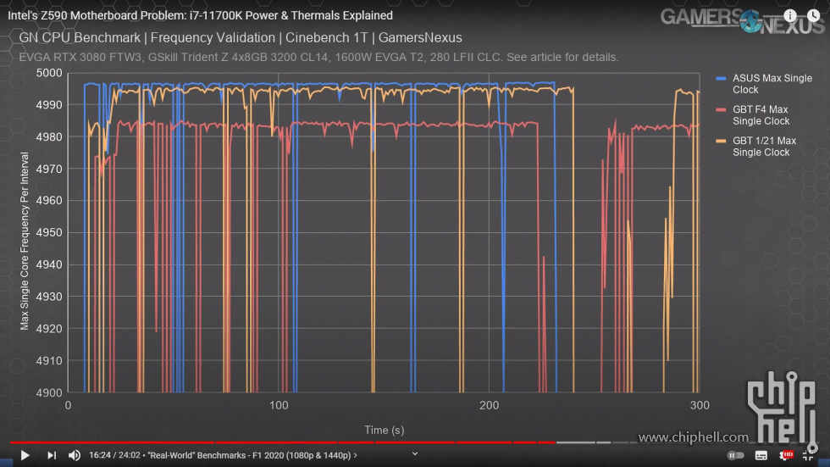Open the info cards icon
Viewport: 830px width, 467px height.
(789, 16)
